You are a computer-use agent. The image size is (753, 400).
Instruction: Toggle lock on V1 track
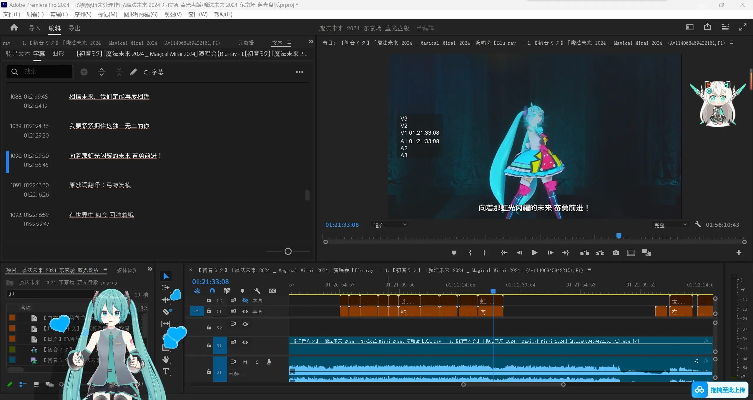pos(209,345)
